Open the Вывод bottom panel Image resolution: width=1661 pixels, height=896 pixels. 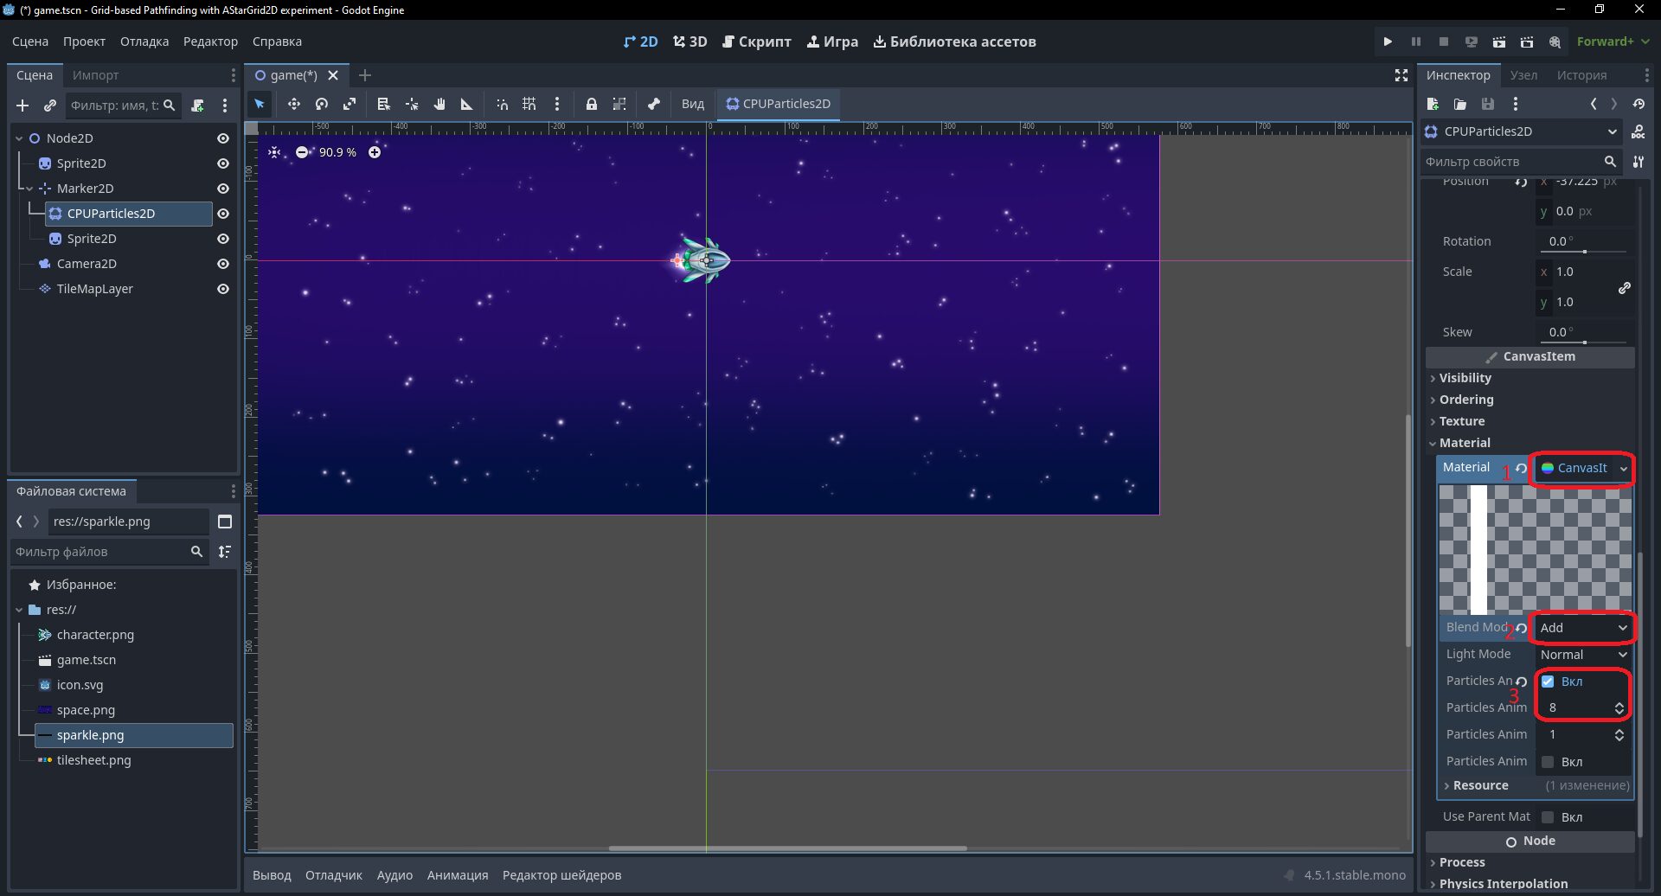272,875
